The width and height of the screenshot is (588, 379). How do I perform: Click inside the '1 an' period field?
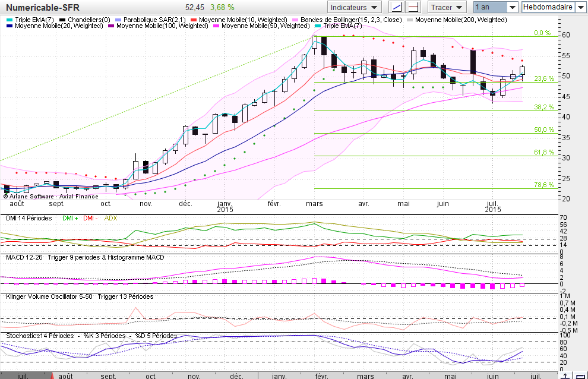click(x=490, y=7)
